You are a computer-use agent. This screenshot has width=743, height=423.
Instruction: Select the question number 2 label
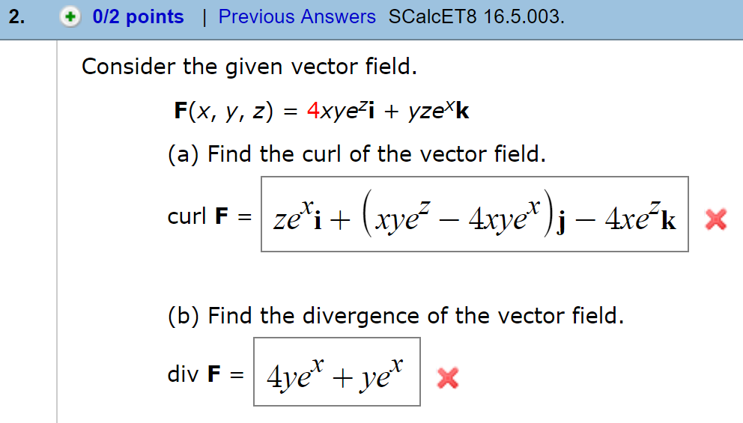pos(16,17)
